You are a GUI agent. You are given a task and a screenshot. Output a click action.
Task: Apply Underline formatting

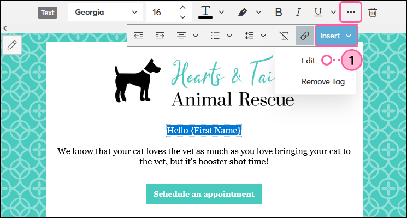[x=318, y=12]
